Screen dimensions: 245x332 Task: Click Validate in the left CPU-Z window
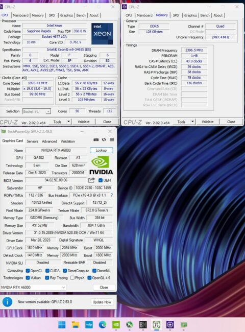coord(84,122)
